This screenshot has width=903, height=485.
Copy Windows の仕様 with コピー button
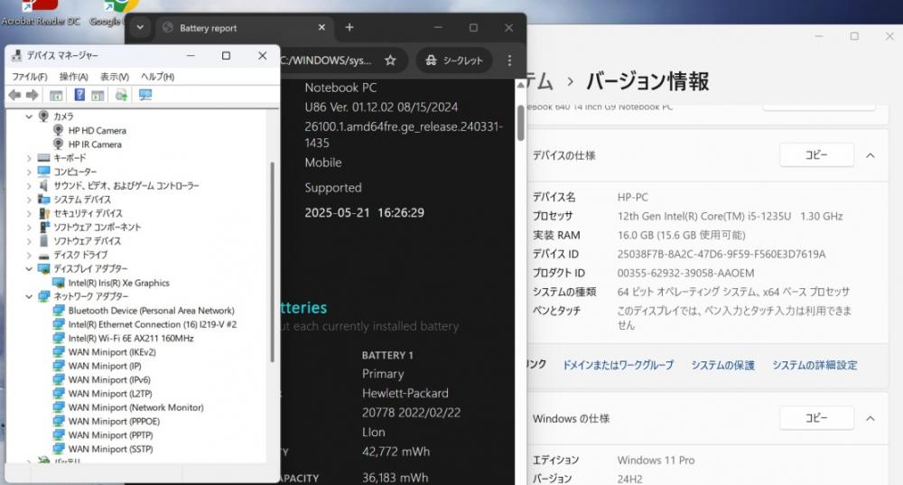[816, 418]
